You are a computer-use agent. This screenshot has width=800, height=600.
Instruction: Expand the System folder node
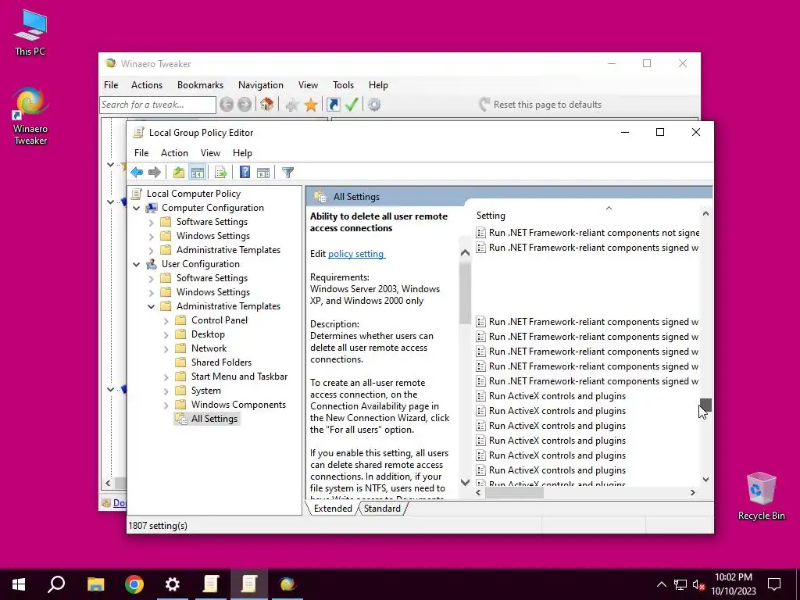[x=166, y=391]
